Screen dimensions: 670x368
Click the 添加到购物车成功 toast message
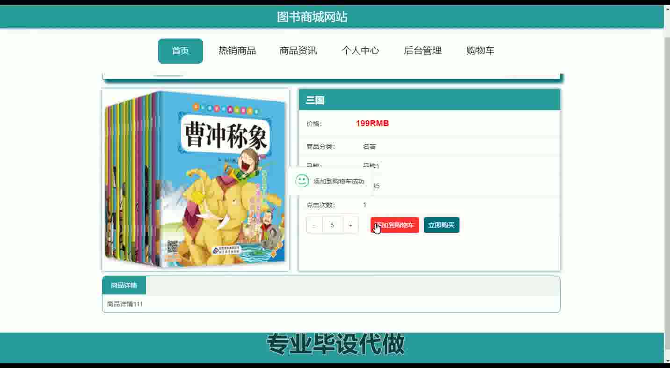[x=339, y=182]
